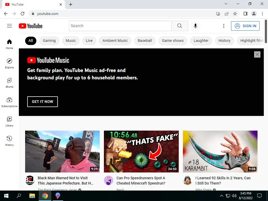Select the Live filter chip
Viewport: 268px width, 201px height.
point(89,41)
